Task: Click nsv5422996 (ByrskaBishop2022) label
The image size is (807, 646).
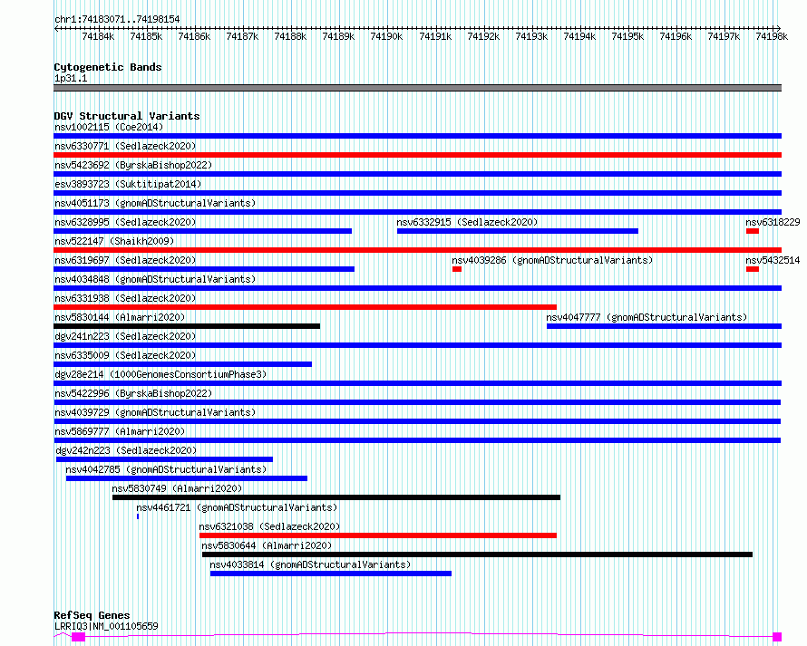Action: [x=133, y=393]
